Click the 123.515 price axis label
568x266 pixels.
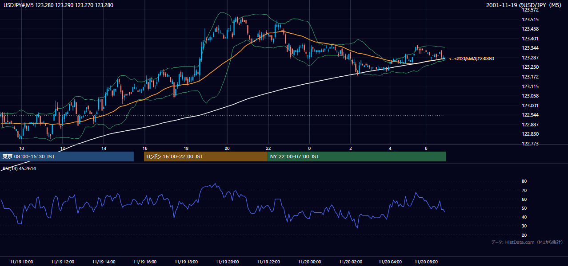coord(531,20)
